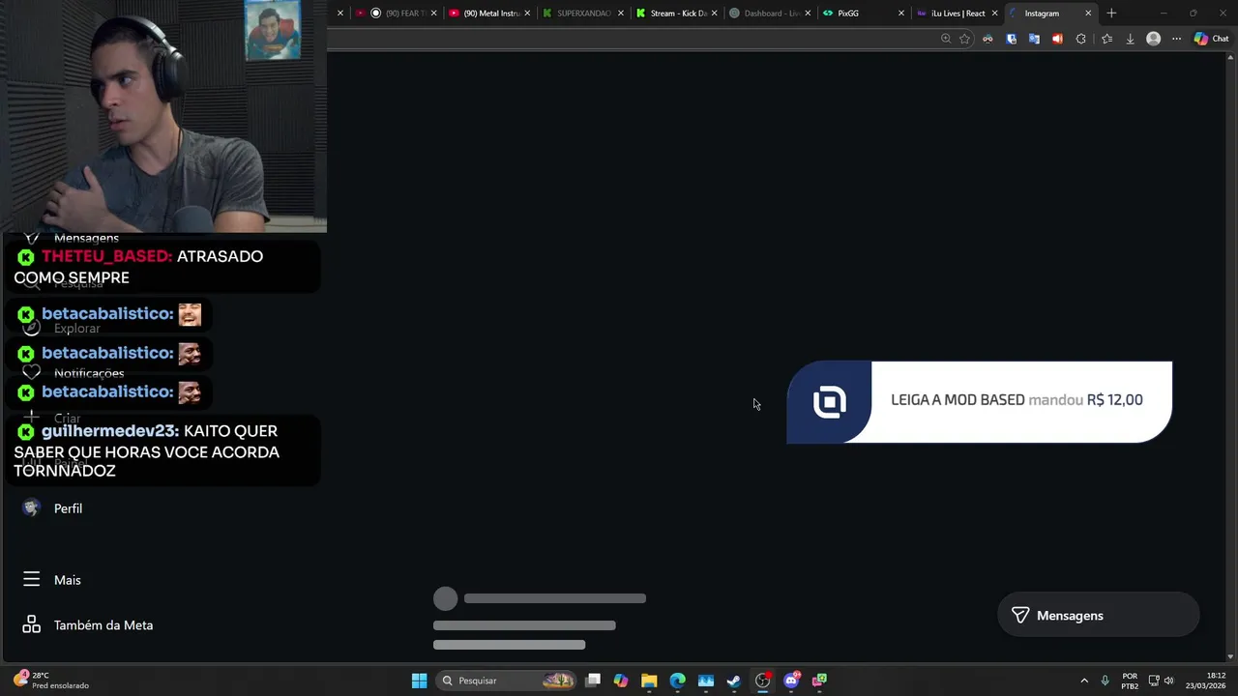
Task: Open the Mais hamburger menu
Action: (53, 580)
